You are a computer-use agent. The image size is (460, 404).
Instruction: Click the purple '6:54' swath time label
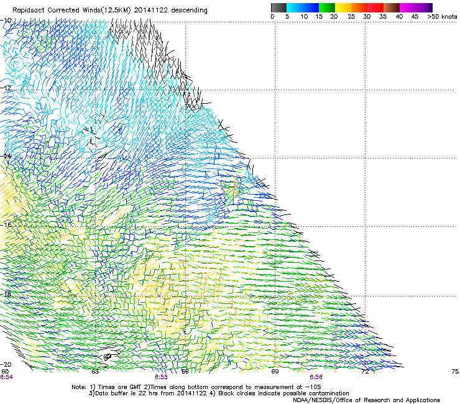coord(6,377)
